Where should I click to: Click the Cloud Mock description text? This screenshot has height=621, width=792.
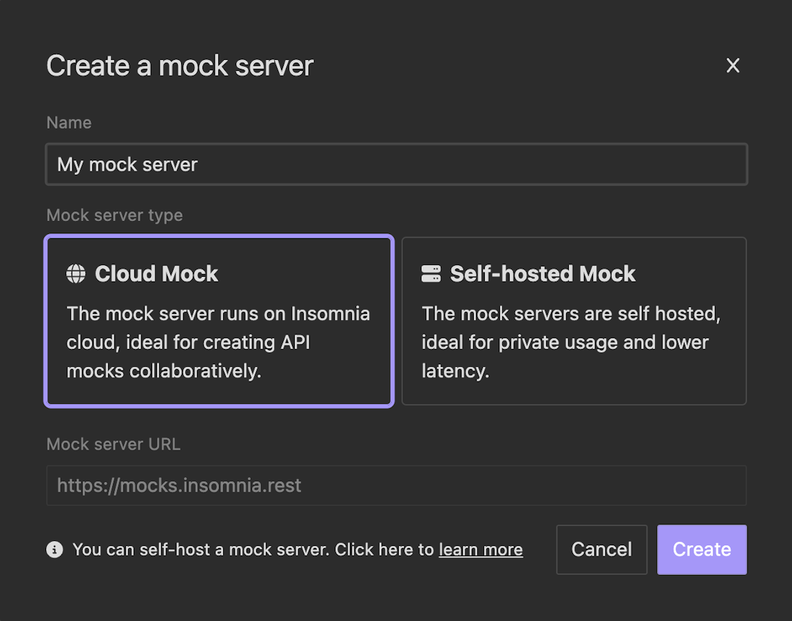click(x=218, y=342)
